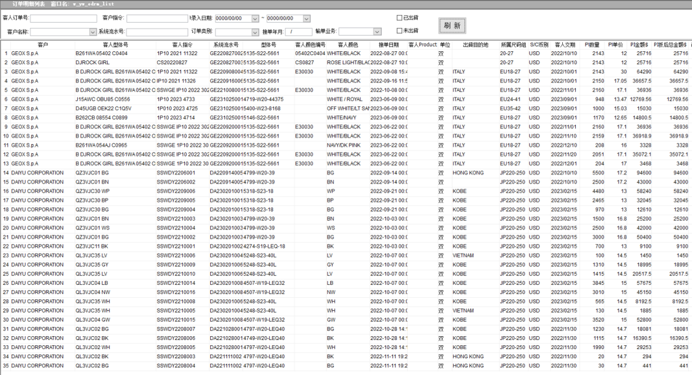692x375 pixels.
Task: Open the 录入日期 end date picker arrow
Action: pos(306,19)
